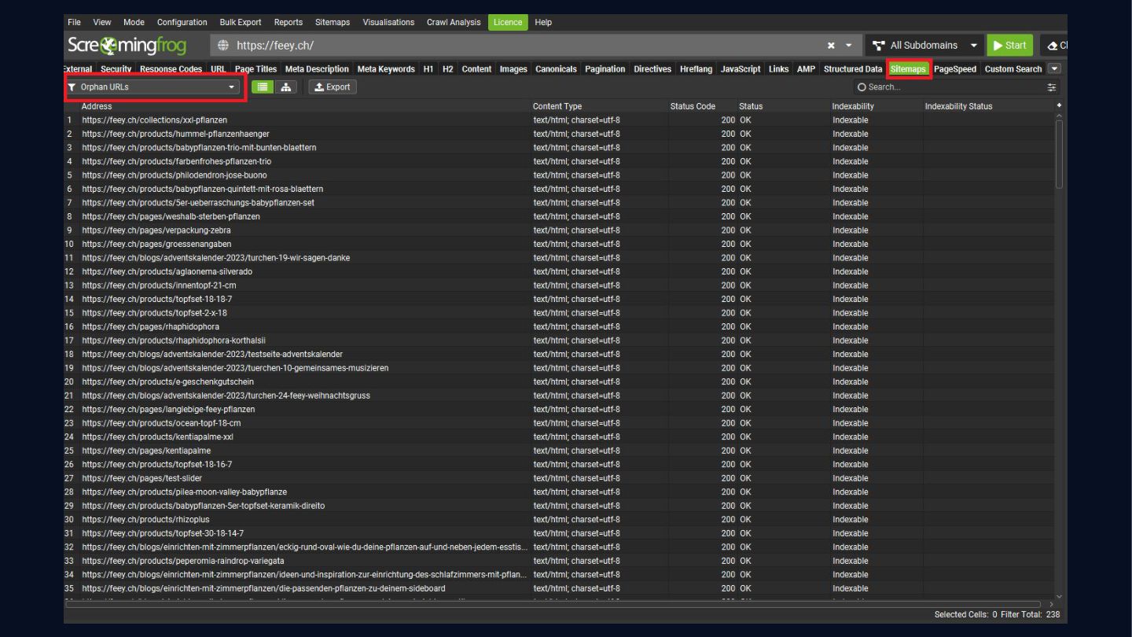Click the plus icon to add columns
Image resolution: width=1132 pixels, height=637 pixels.
[x=1059, y=105]
